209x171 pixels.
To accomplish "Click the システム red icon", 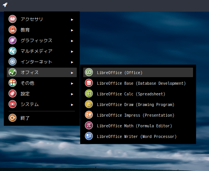I will click(13, 104).
